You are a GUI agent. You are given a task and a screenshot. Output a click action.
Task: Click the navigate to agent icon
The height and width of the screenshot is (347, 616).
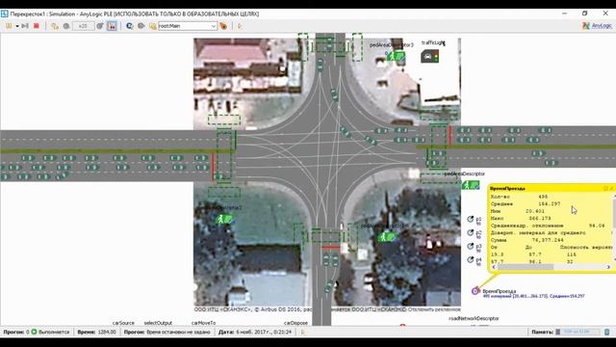coord(152,26)
